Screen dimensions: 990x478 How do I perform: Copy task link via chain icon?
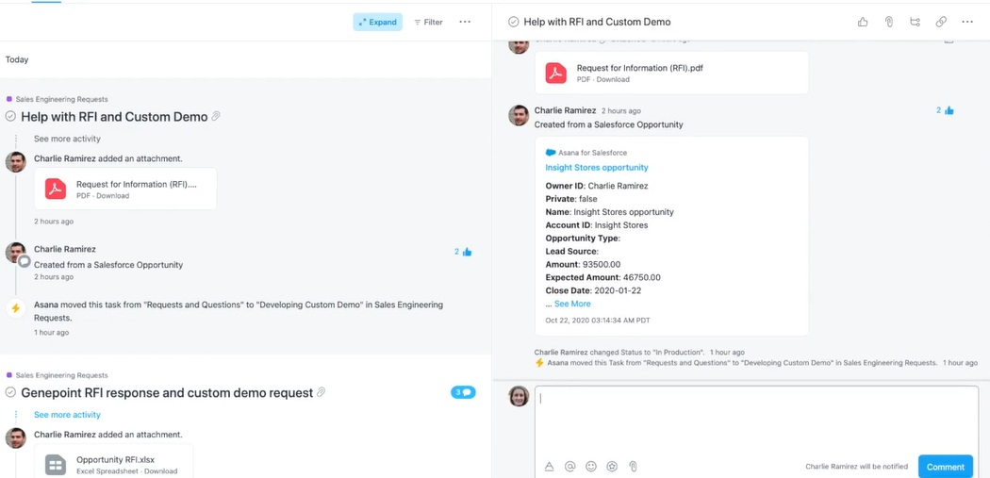pyautogui.click(x=941, y=22)
